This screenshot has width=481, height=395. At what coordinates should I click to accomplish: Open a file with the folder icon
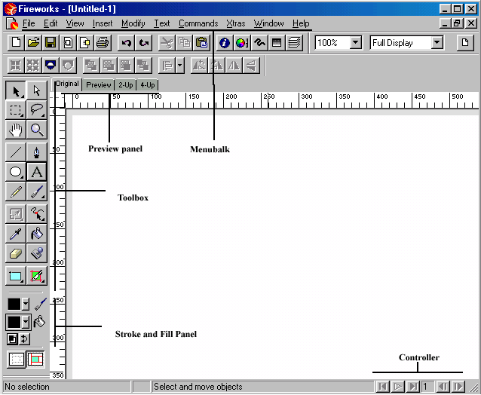(33, 43)
